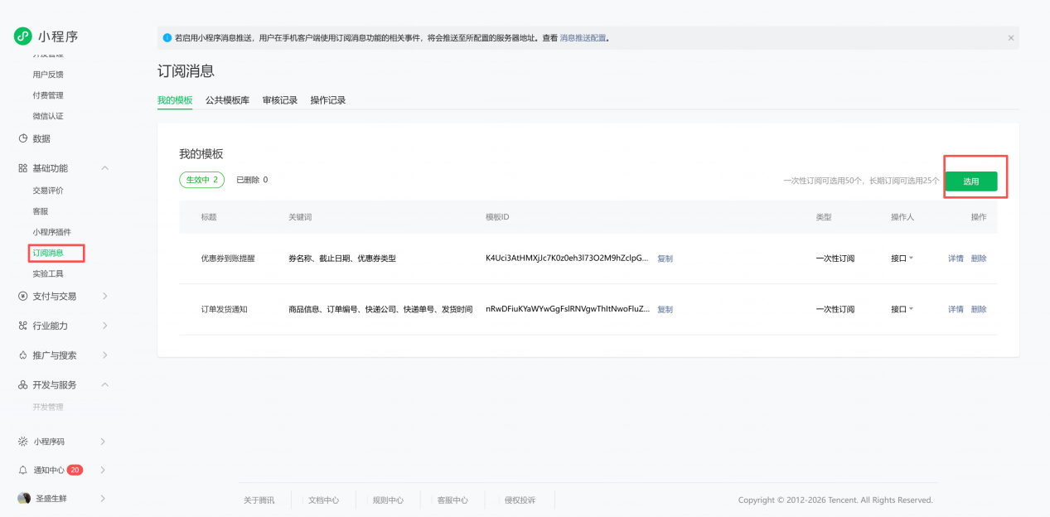This screenshot has width=1050, height=517.
Task: Copy template ID of 优惠券到账提醒
Action: [665, 258]
